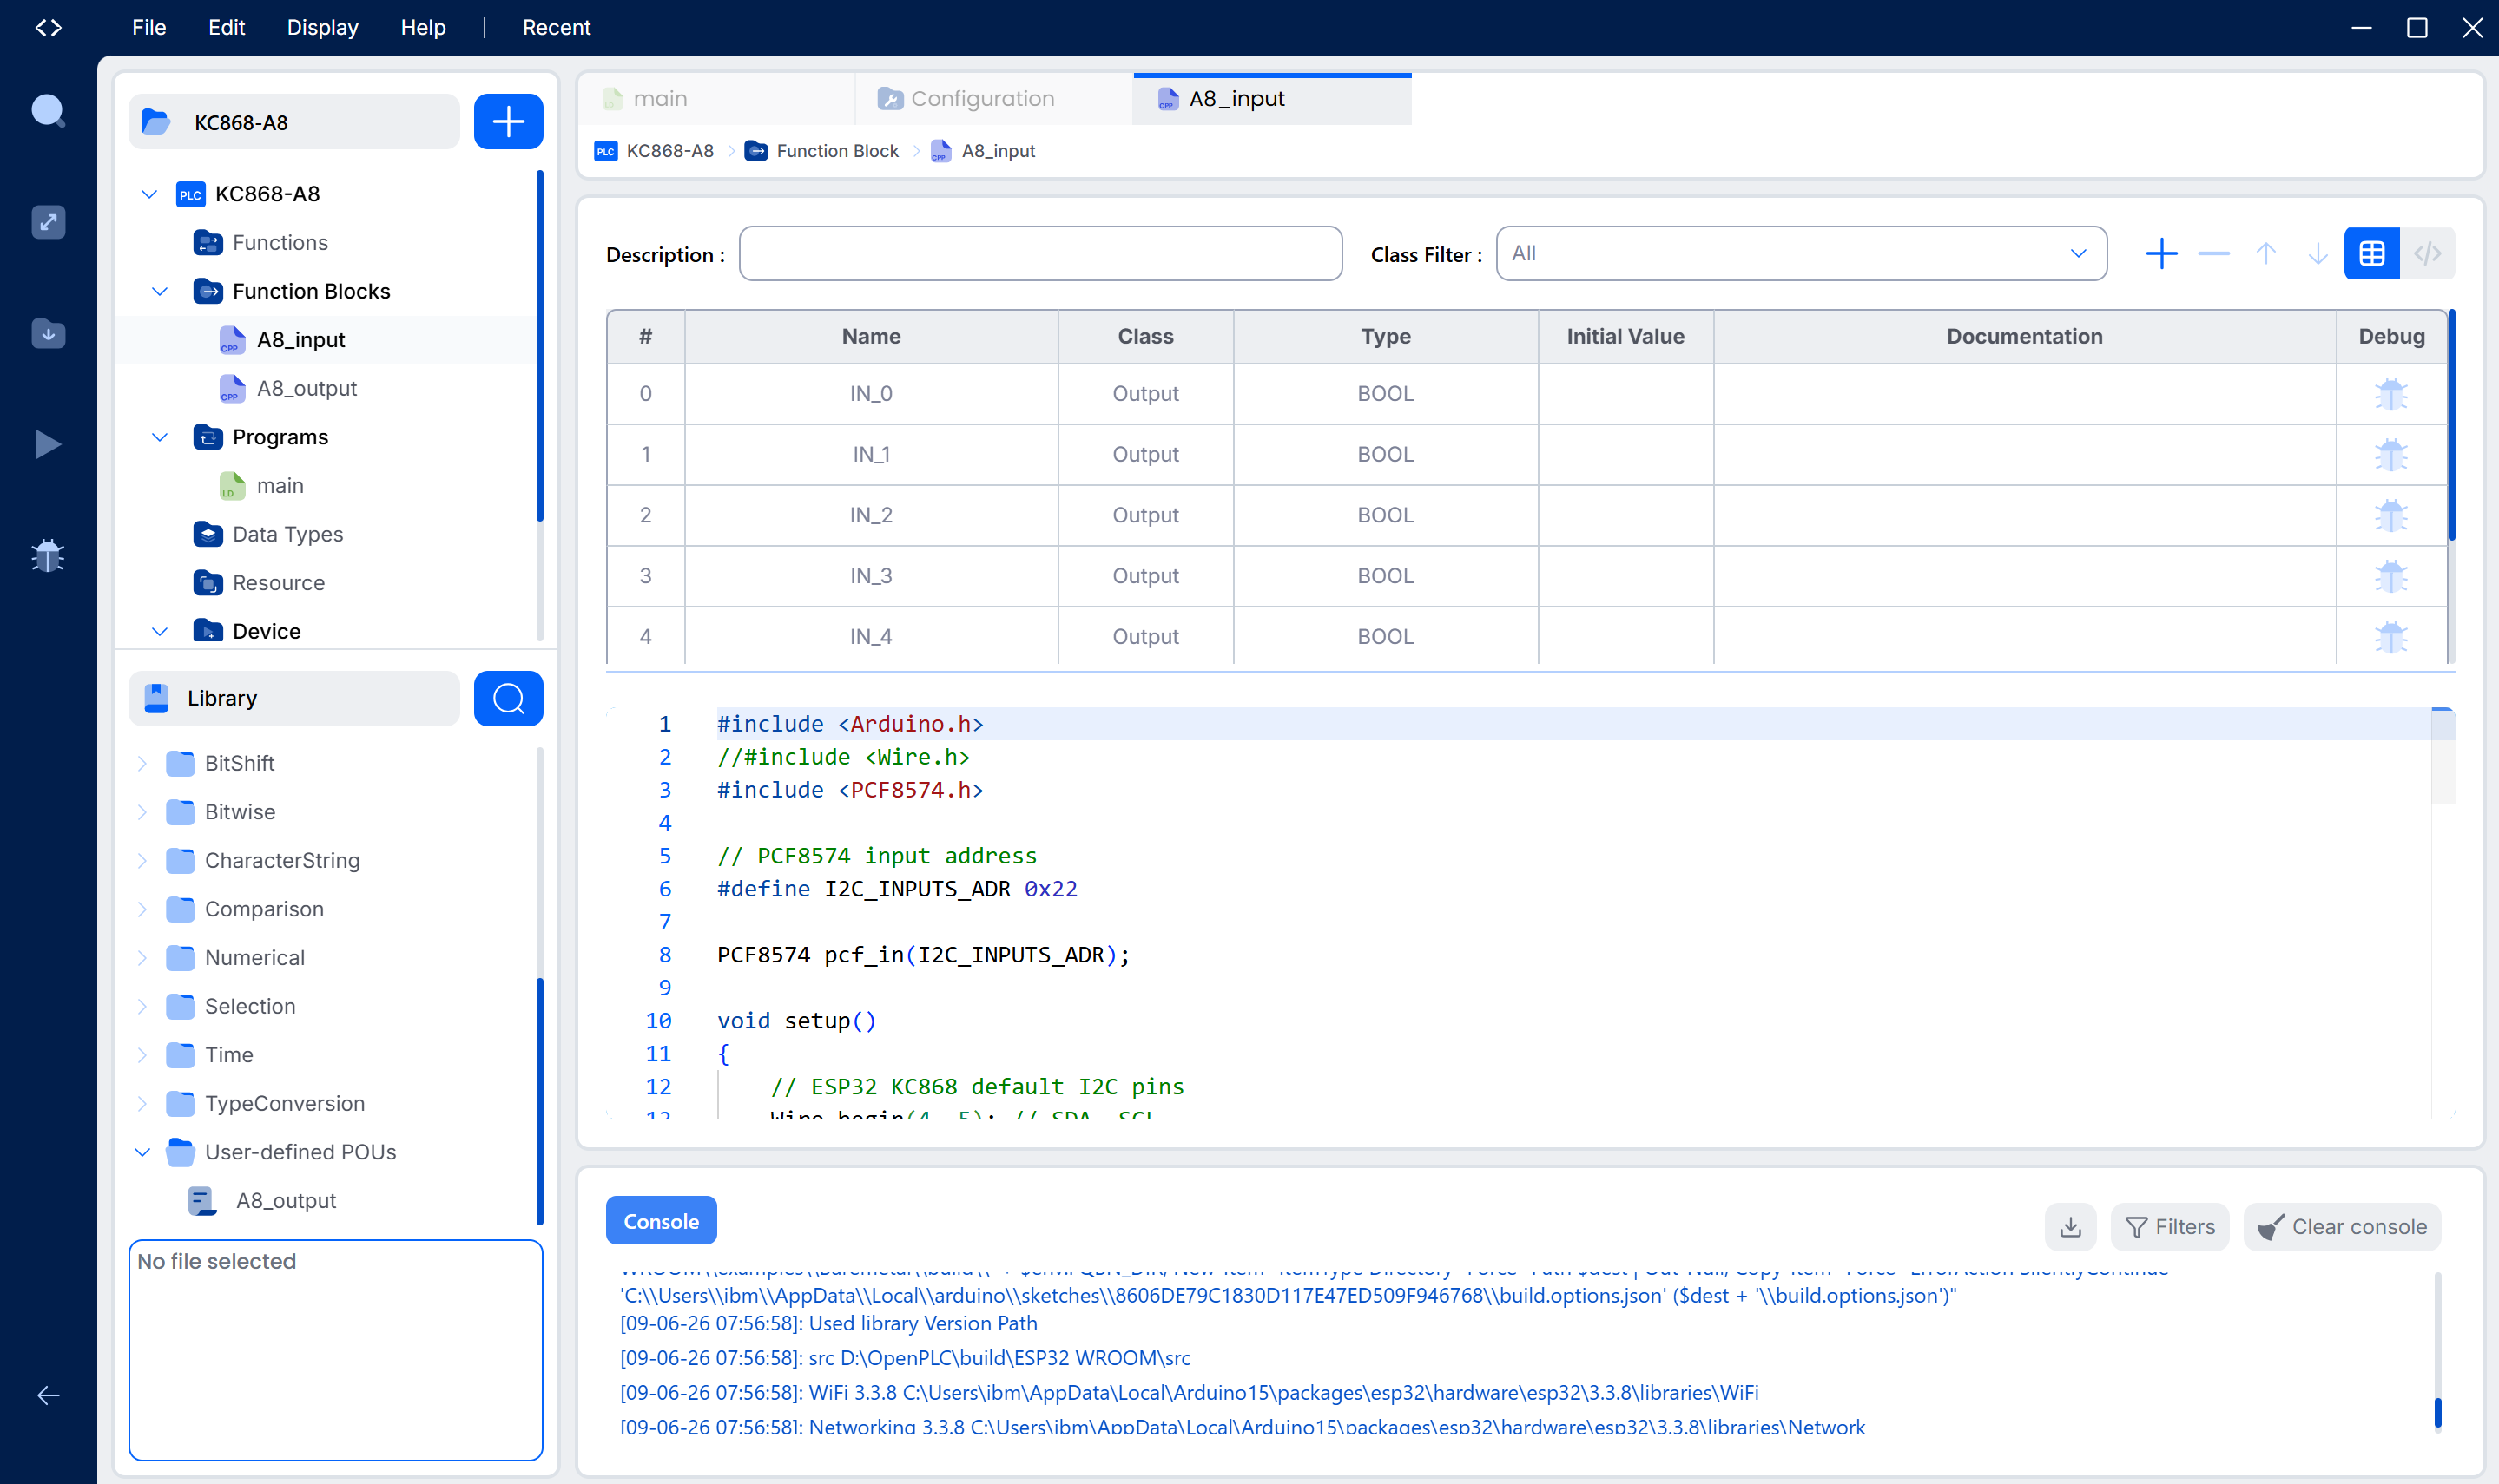Screen dimensions: 2499x1484
Task: Download console log with download icon
Action: pos(2071,1227)
